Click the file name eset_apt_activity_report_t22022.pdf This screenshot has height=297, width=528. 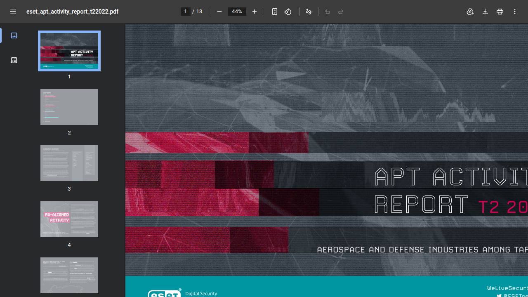(x=72, y=12)
